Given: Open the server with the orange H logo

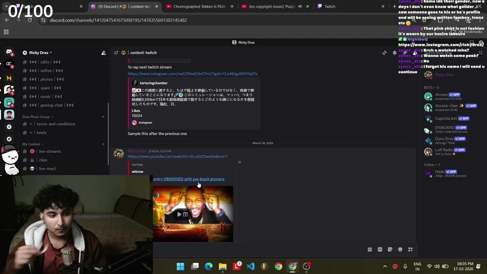Looking at the screenshot, I should point(9,78).
